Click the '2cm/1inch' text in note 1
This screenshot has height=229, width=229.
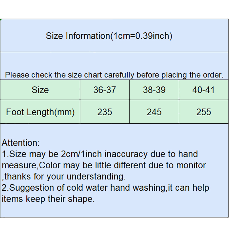pos(82,154)
